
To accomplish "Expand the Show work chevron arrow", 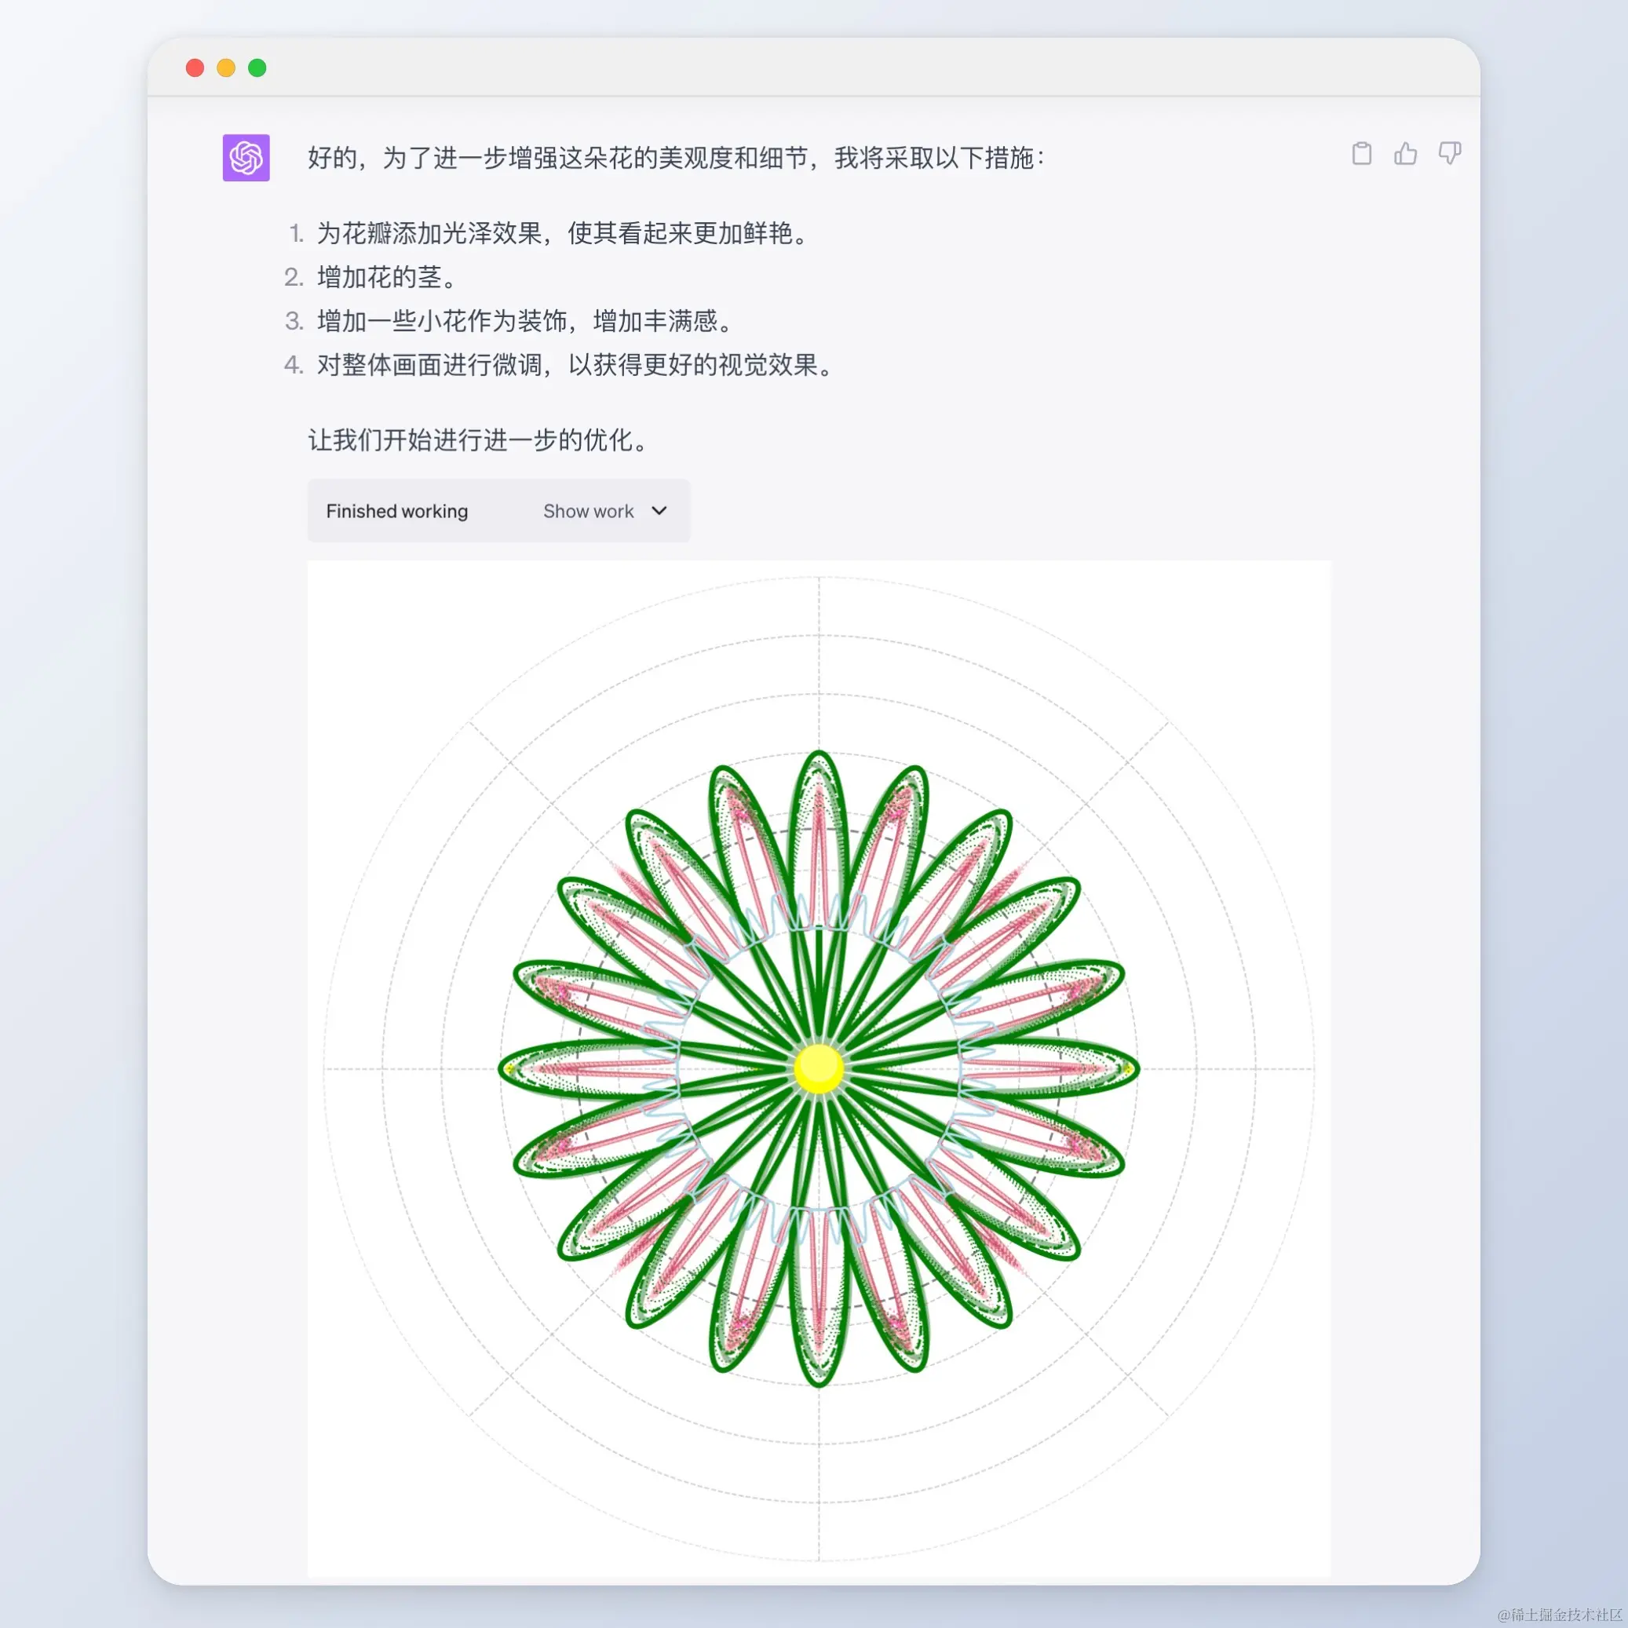I will 660,511.
